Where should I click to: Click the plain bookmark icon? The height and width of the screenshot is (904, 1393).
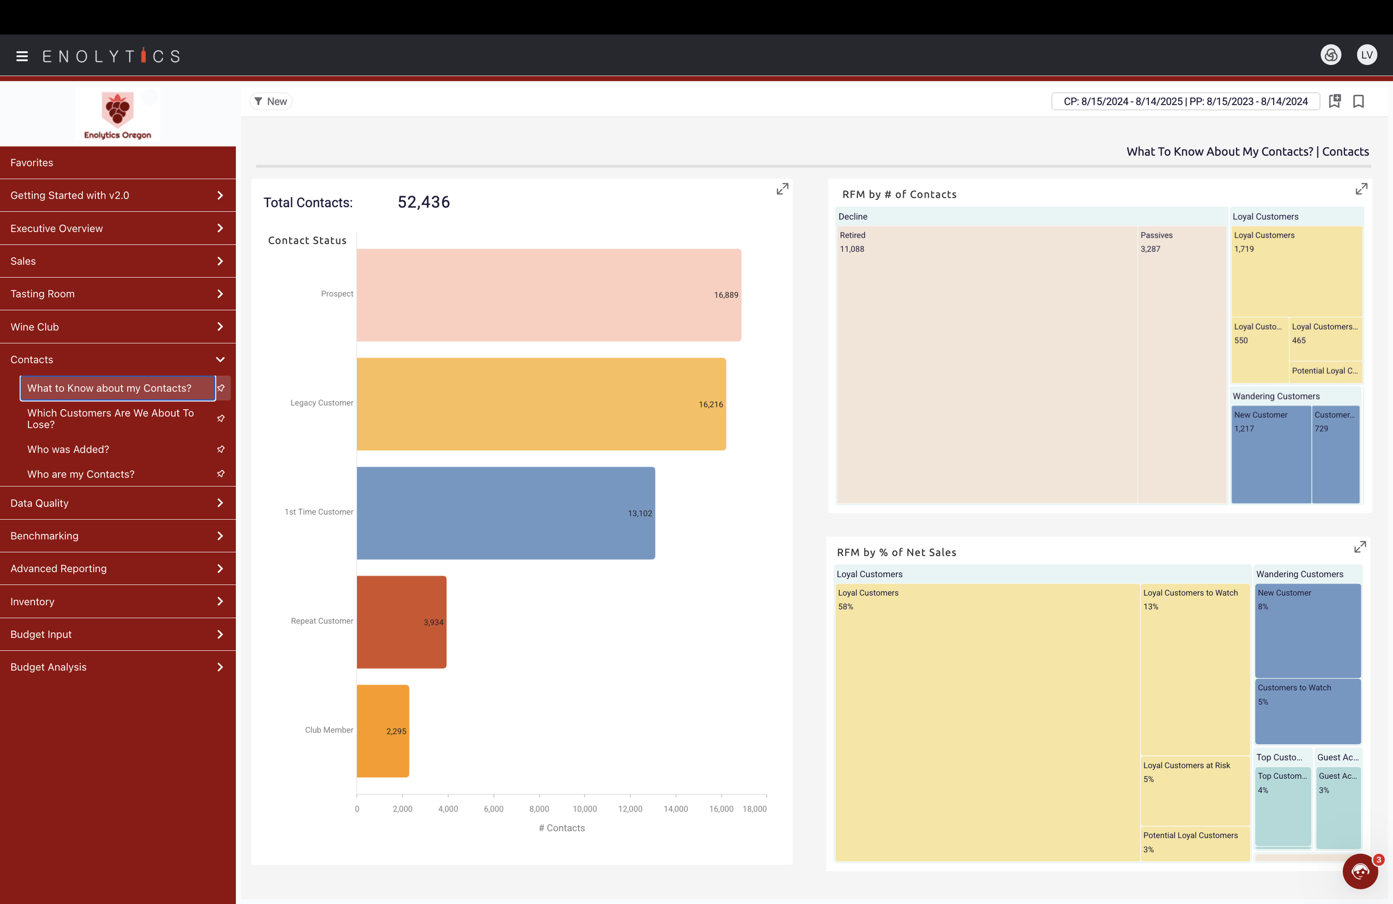click(x=1358, y=101)
